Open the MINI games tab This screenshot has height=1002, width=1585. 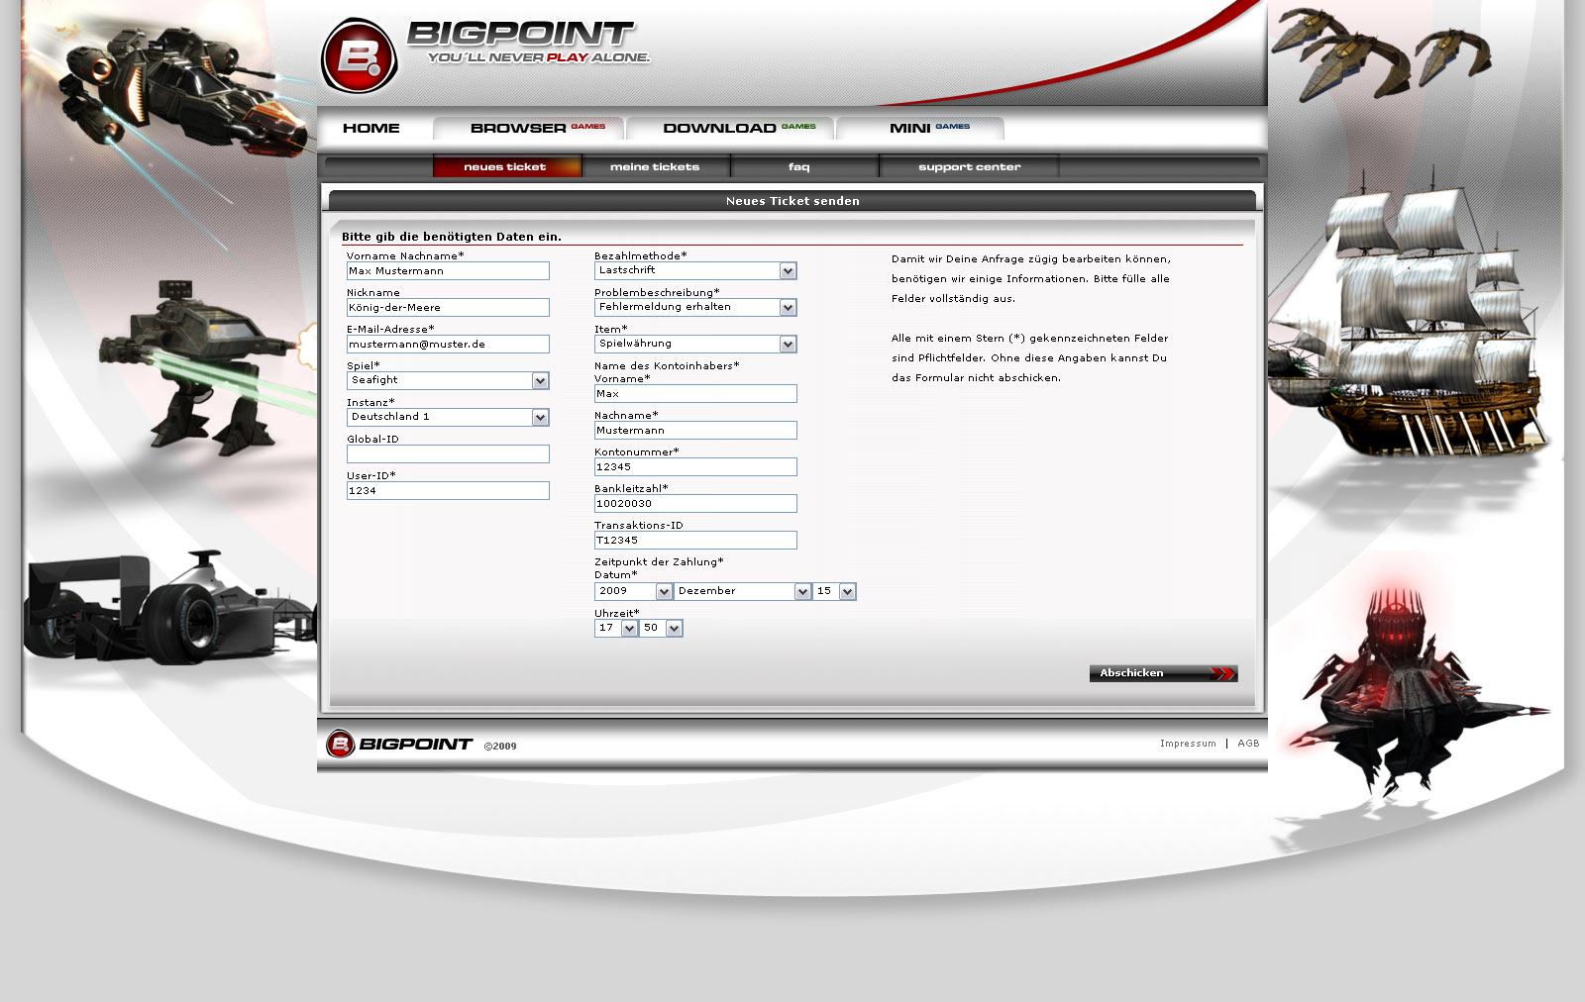pyautogui.click(x=920, y=128)
